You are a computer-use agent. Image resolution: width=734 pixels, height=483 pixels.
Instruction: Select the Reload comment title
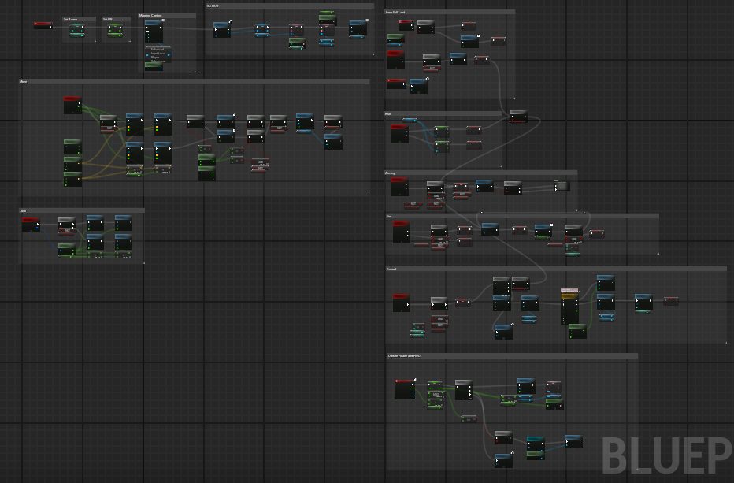pos(391,269)
